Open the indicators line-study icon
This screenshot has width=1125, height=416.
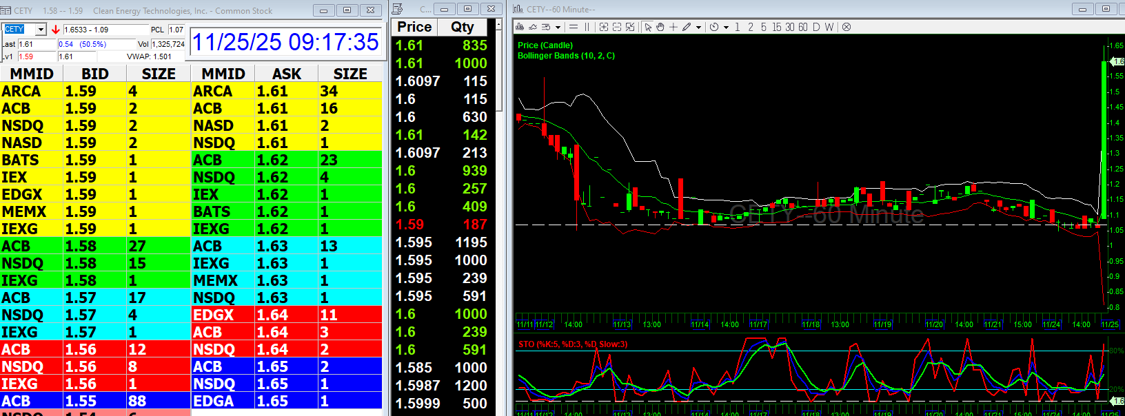(533, 27)
